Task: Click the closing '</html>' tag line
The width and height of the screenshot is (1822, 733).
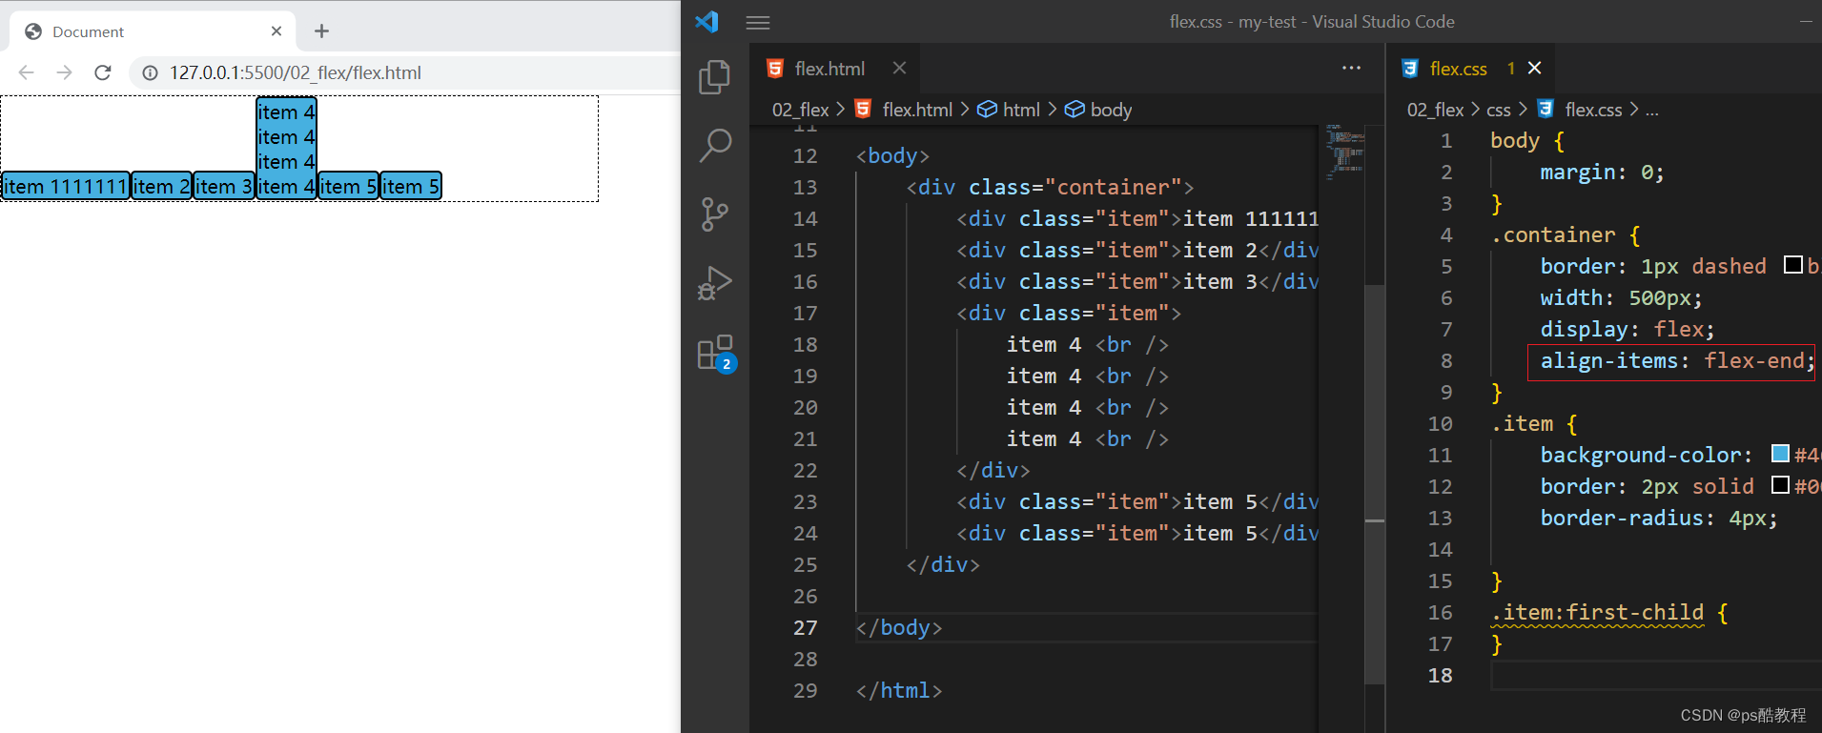Action: click(899, 690)
